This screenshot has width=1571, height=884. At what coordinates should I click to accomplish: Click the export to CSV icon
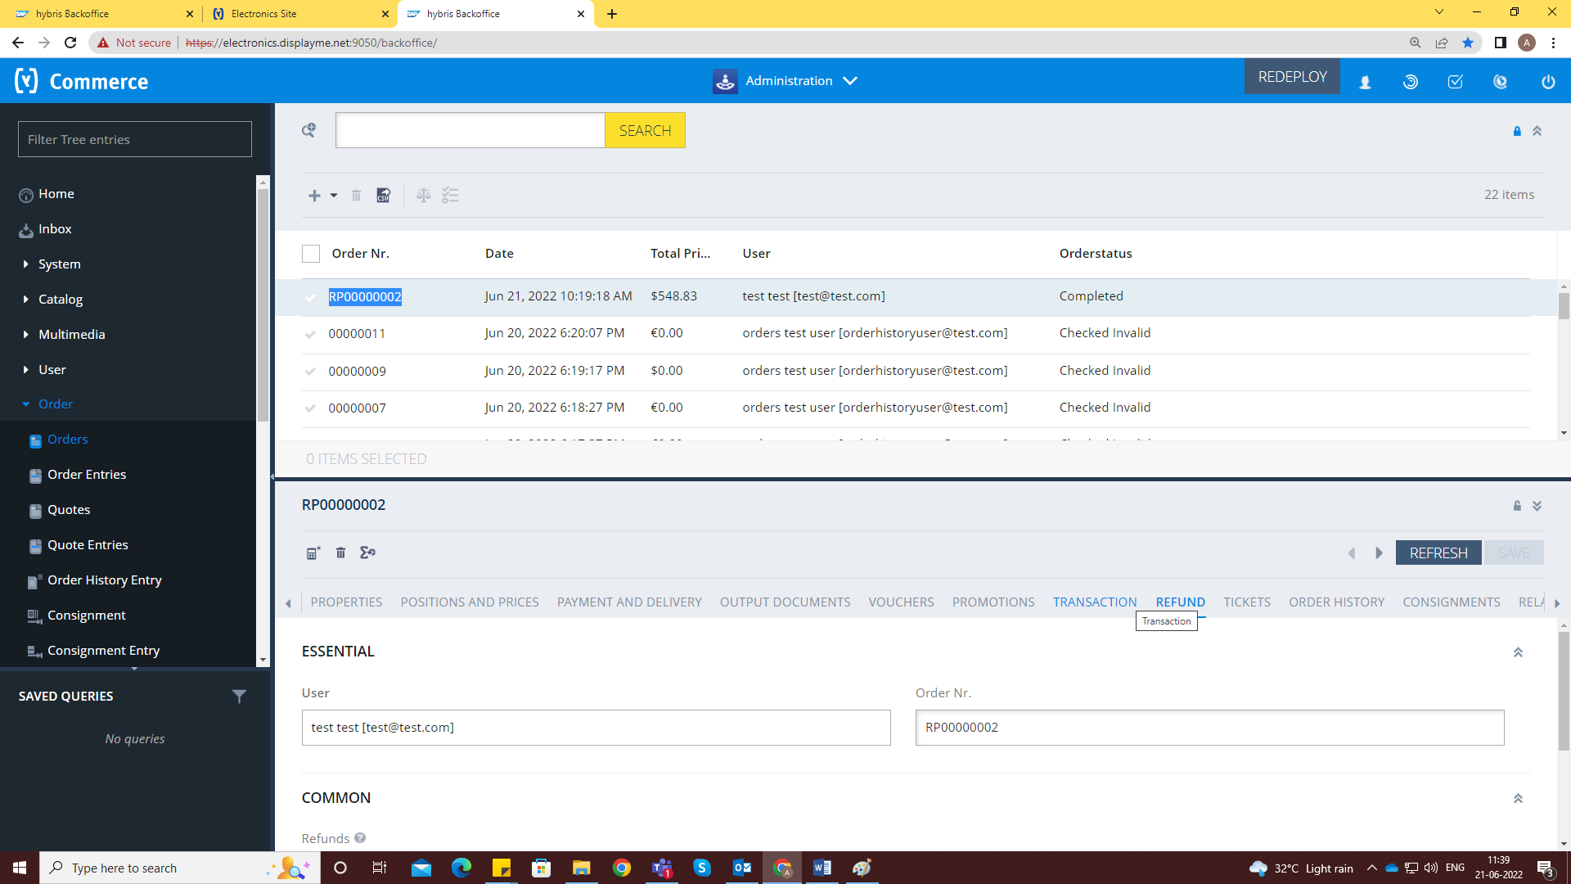click(383, 196)
